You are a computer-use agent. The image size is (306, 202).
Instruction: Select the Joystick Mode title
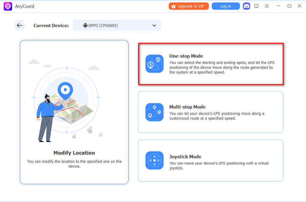click(185, 157)
